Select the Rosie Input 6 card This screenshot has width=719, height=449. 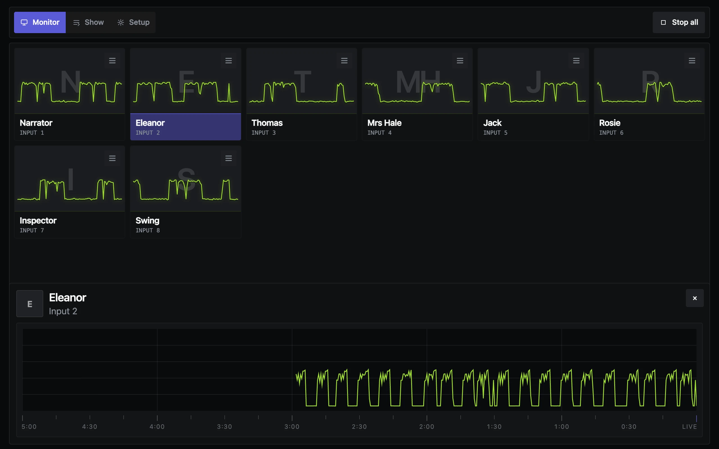(649, 95)
